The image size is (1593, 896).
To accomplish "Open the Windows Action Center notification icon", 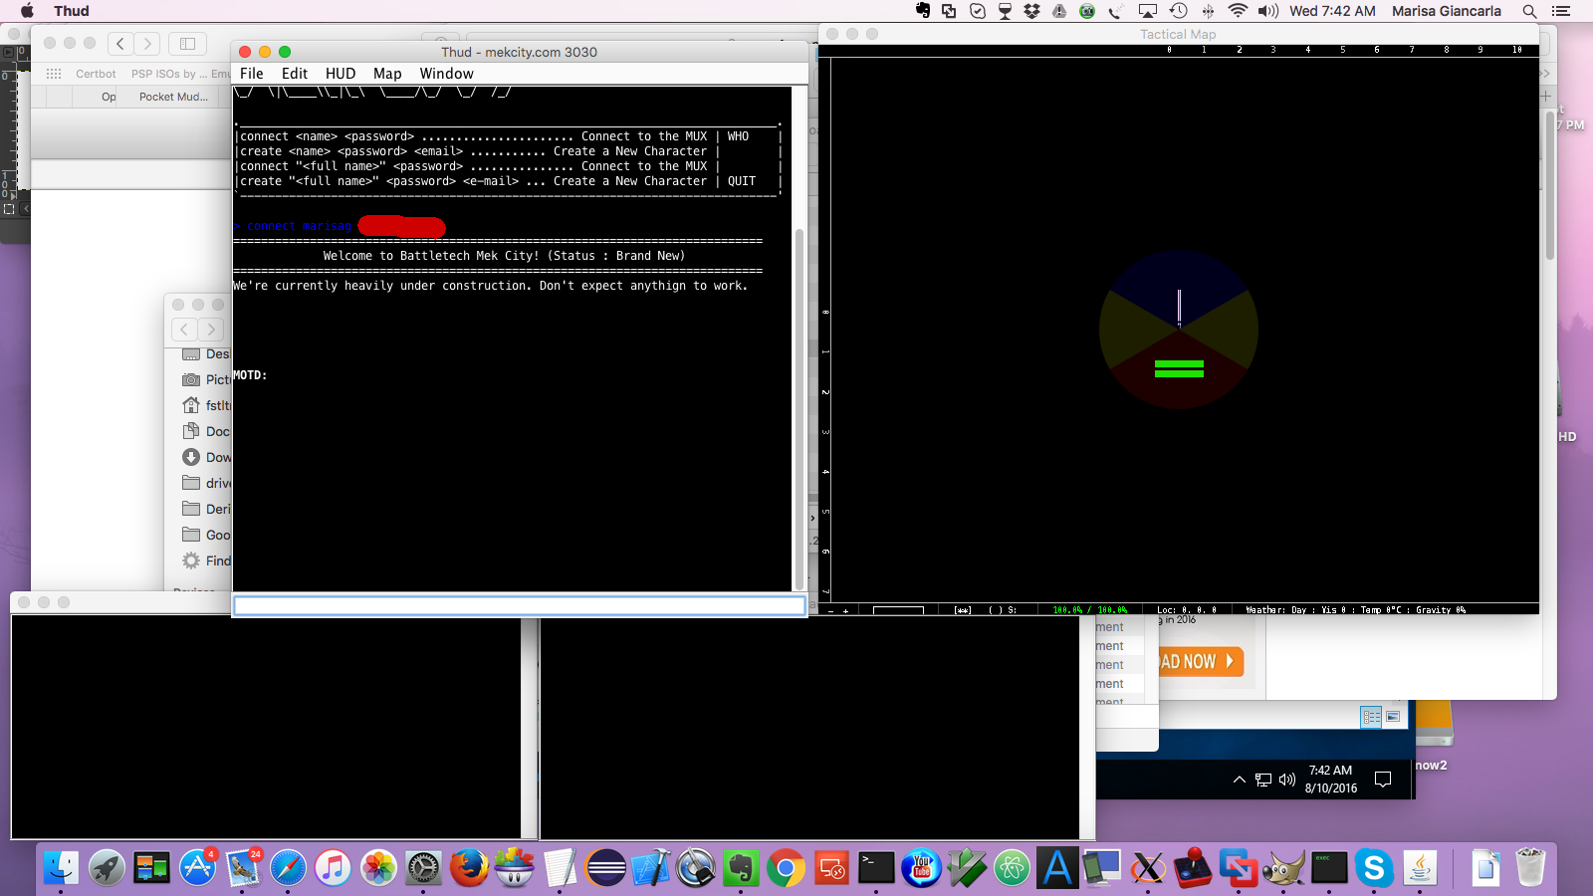I will (1383, 780).
